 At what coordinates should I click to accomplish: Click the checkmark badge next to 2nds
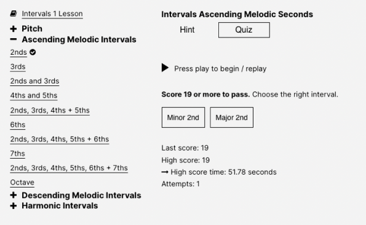tap(33, 52)
